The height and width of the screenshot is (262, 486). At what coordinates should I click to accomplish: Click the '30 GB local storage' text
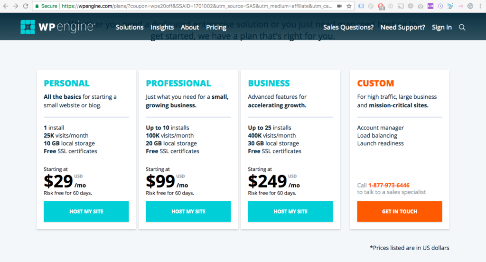tap(273, 143)
